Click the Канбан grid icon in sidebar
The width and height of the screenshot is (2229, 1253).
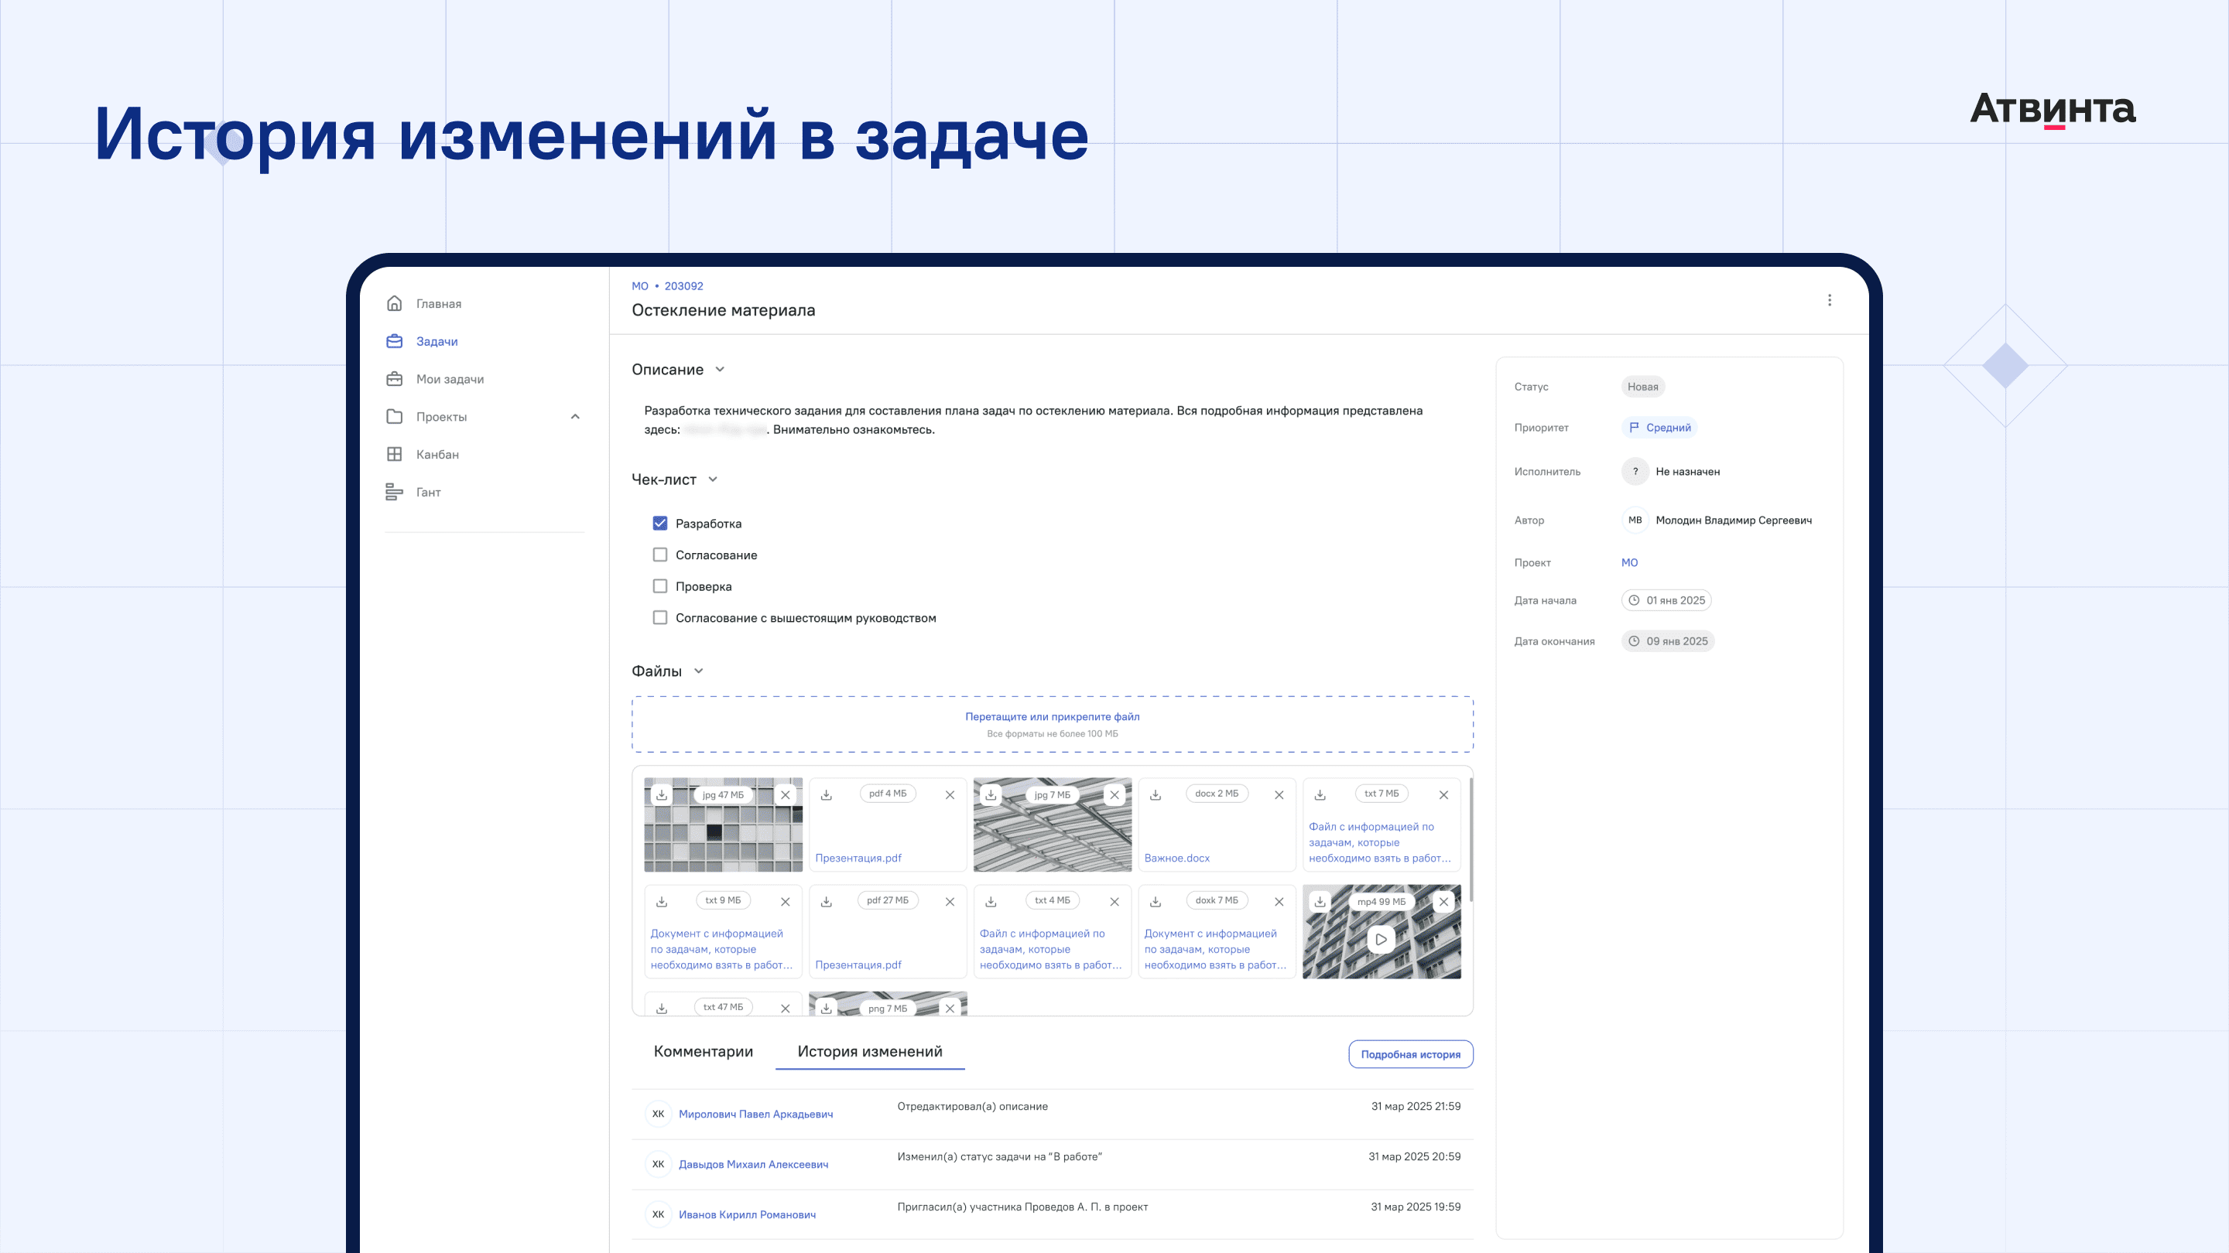tap(395, 454)
